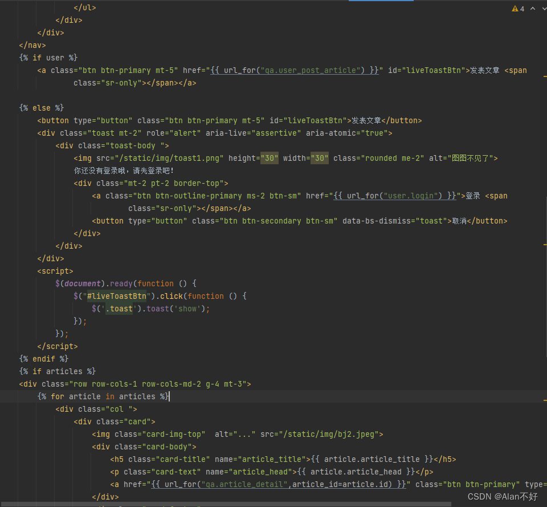The height and width of the screenshot is (507, 547).
Task: Click the 你还没有登录哦，请先登录吧! text line
Action: [x=124, y=171]
